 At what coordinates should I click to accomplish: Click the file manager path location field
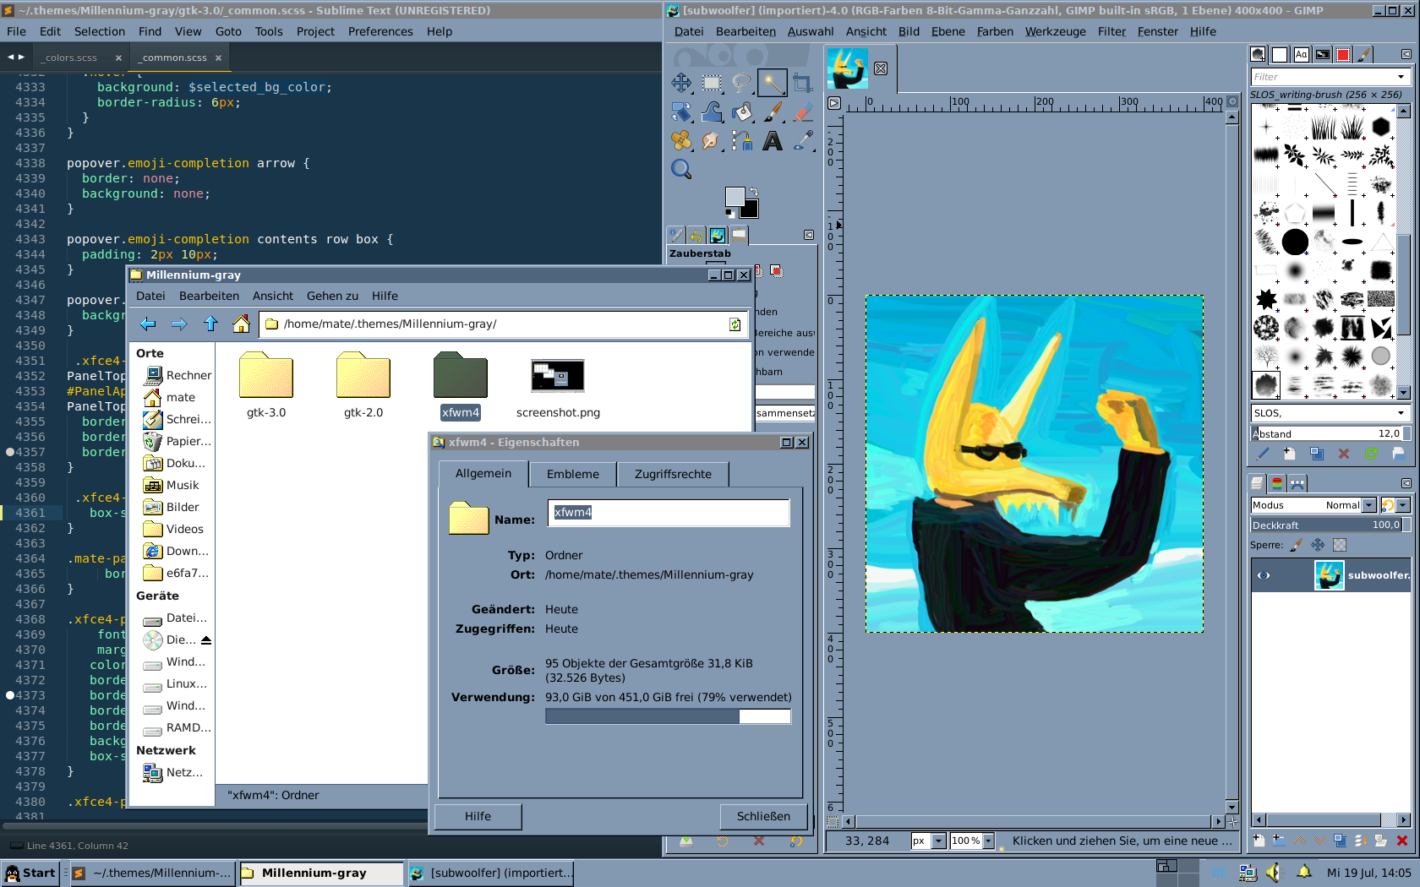point(503,324)
